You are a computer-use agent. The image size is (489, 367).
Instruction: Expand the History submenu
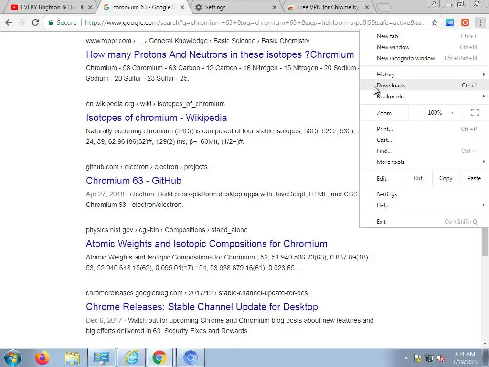pyautogui.click(x=424, y=74)
